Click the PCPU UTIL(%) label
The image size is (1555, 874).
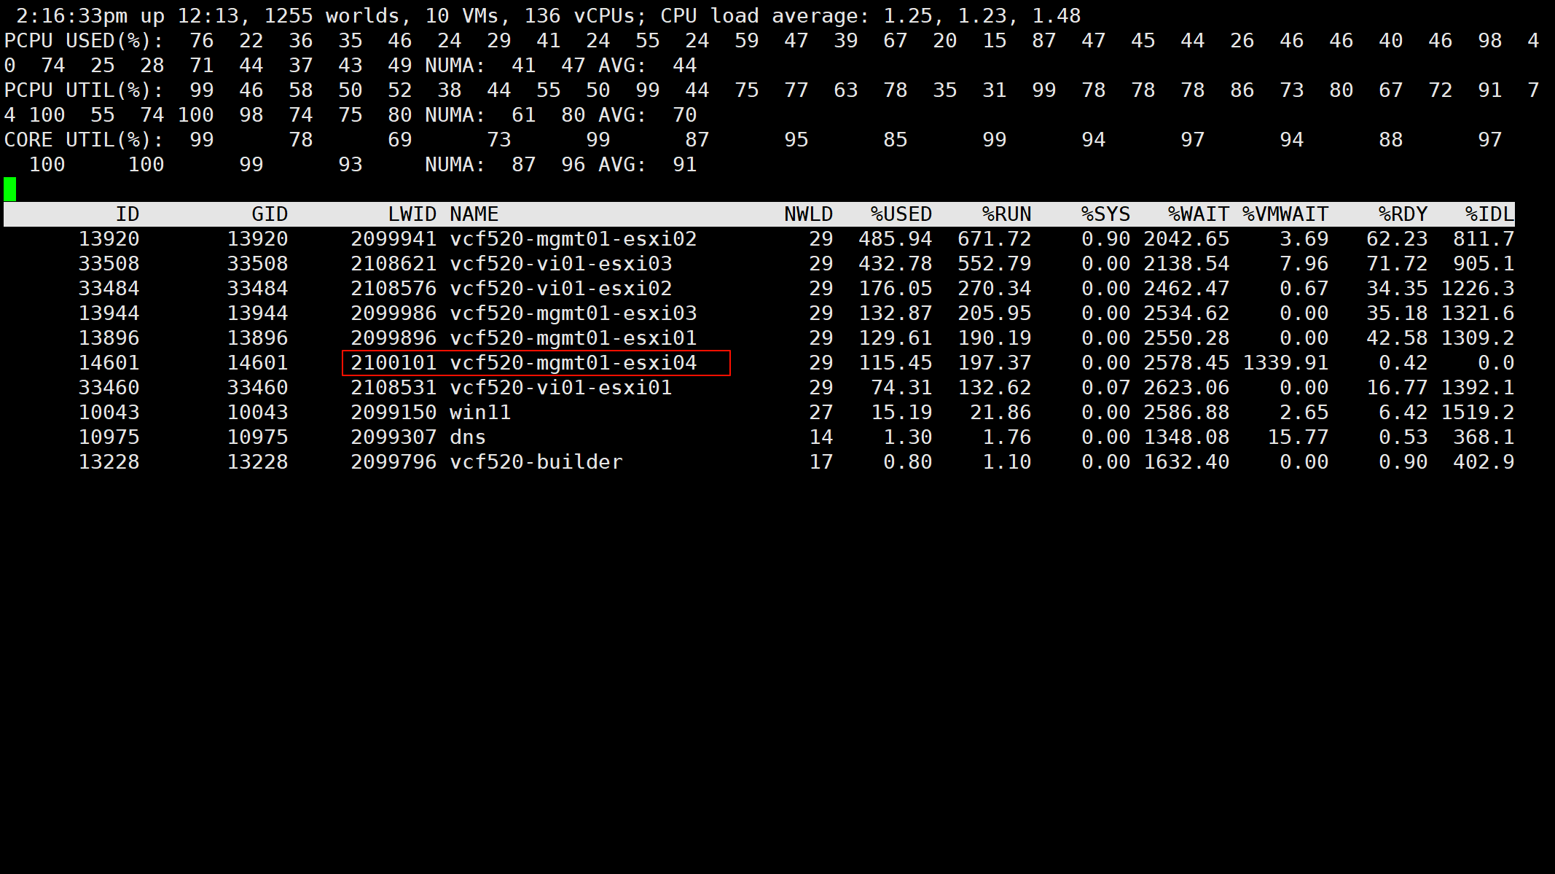point(84,90)
